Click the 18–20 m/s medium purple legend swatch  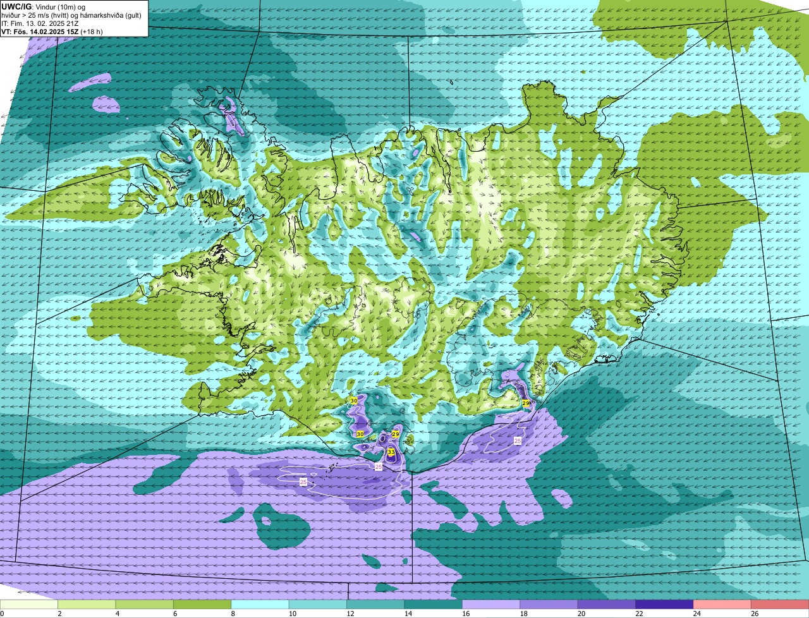(x=549, y=604)
